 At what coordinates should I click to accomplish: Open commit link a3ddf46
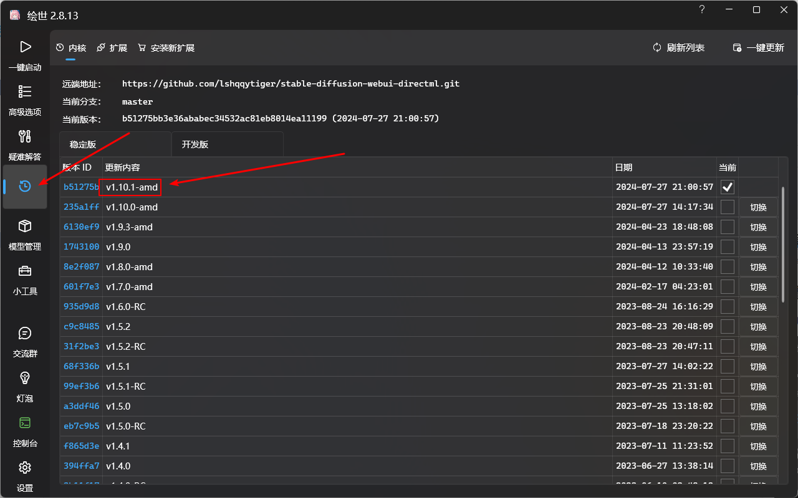(x=81, y=406)
